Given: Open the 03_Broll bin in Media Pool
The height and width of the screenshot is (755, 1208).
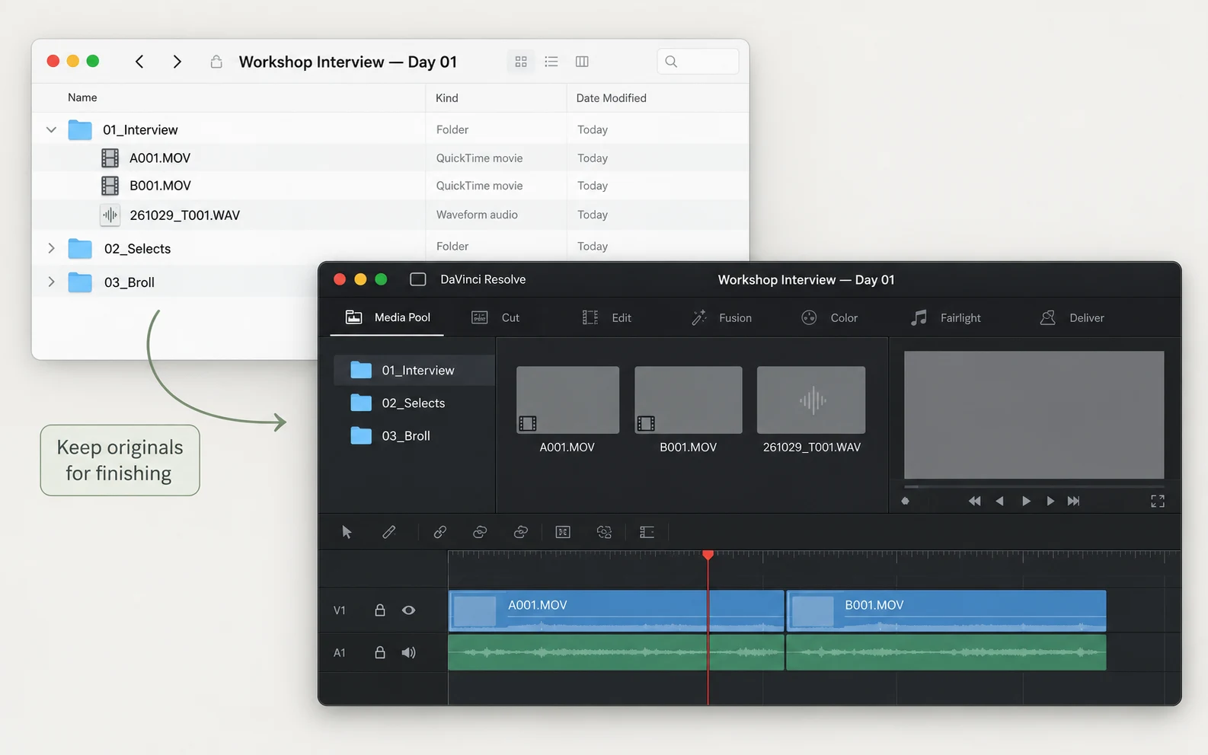Looking at the screenshot, I should (414, 435).
